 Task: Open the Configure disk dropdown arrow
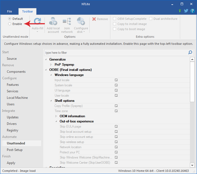[84, 32]
